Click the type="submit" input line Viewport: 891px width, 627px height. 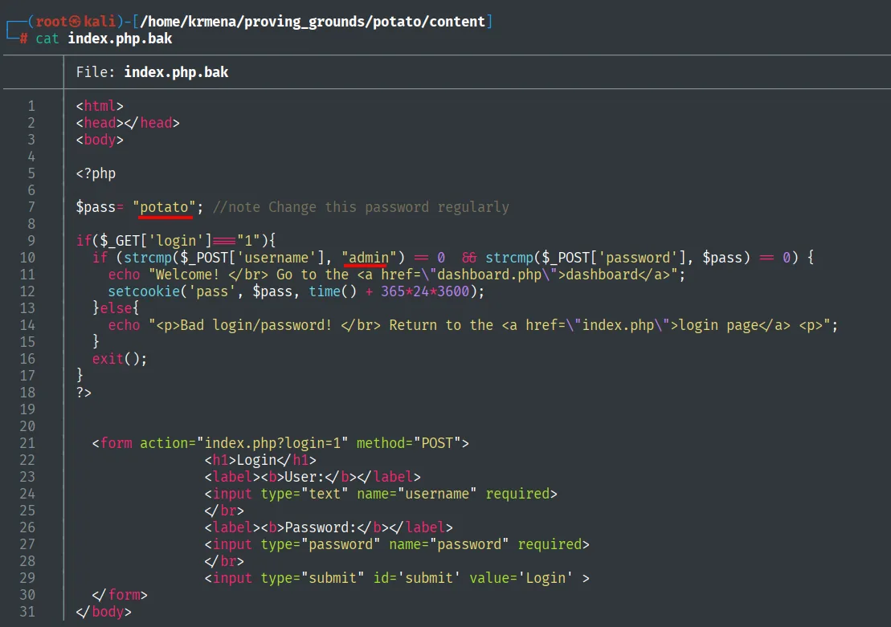(397, 578)
